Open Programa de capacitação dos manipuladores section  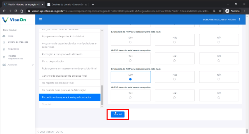coord(70,45)
